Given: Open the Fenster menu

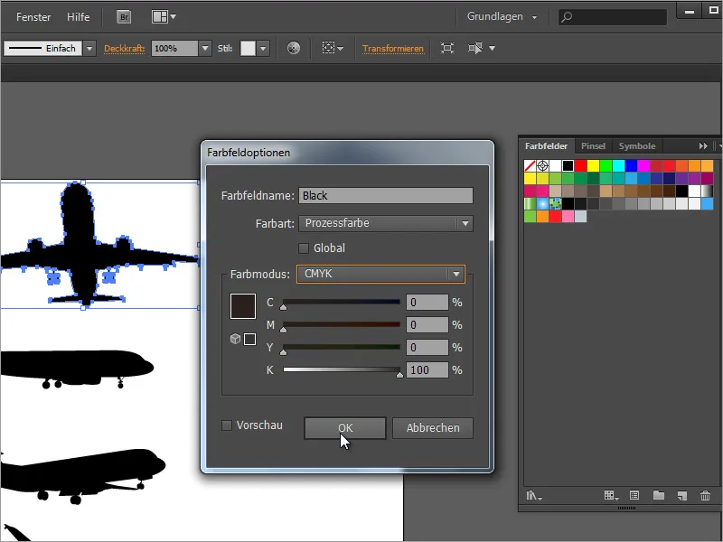Looking at the screenshot, I should point(33,17).
